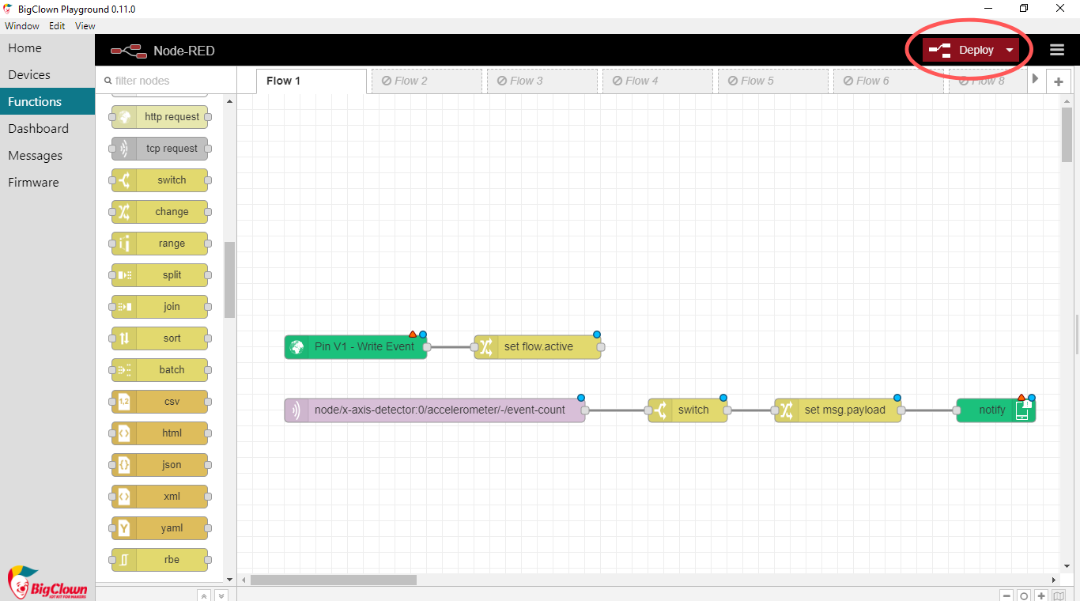Switch to the Flow 4 tab
The width and height of the screenshot is (1080, 601).
pos(658,81)
